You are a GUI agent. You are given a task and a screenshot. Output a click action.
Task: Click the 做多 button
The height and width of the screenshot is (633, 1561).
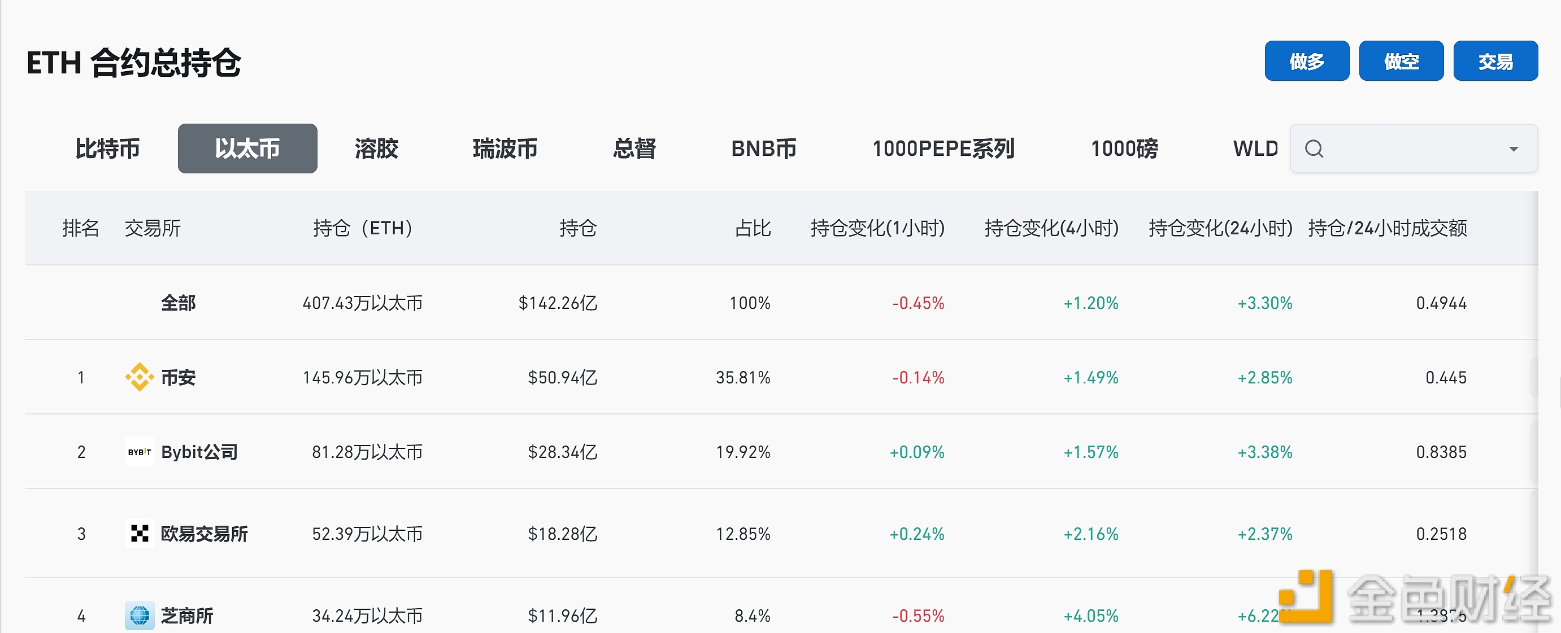coord(1307,61)
